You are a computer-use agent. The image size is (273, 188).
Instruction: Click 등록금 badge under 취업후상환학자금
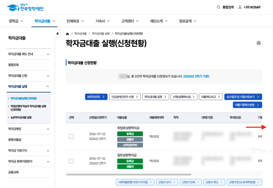130,134
